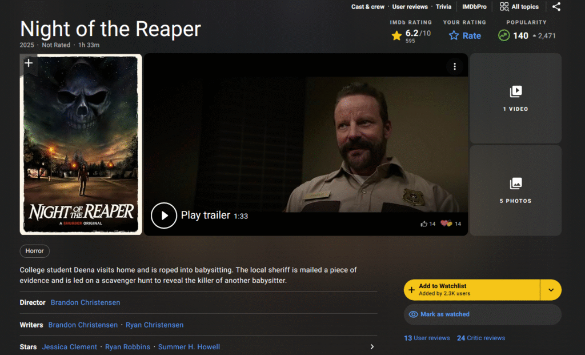
Task: Click the gold IMDb rating star
Action: click(396, 35)
